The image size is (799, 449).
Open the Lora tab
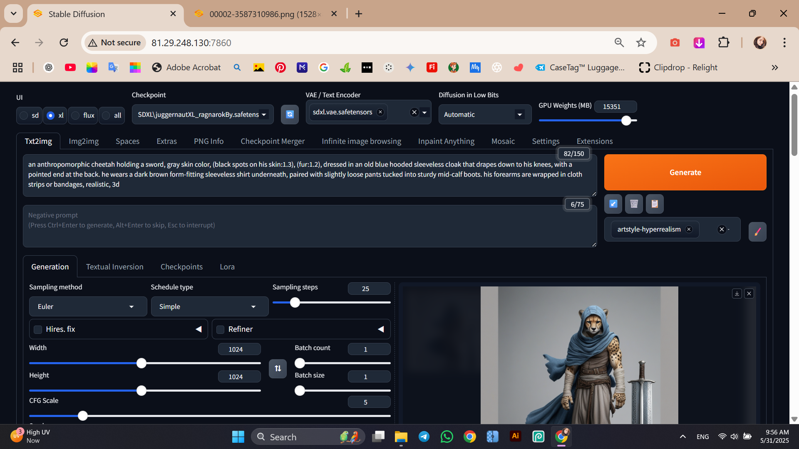tap(227, 266)
